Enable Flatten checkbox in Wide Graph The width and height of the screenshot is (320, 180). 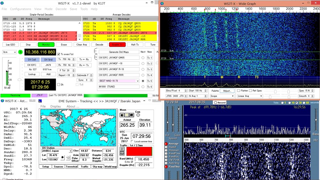(x=238, y=90)
